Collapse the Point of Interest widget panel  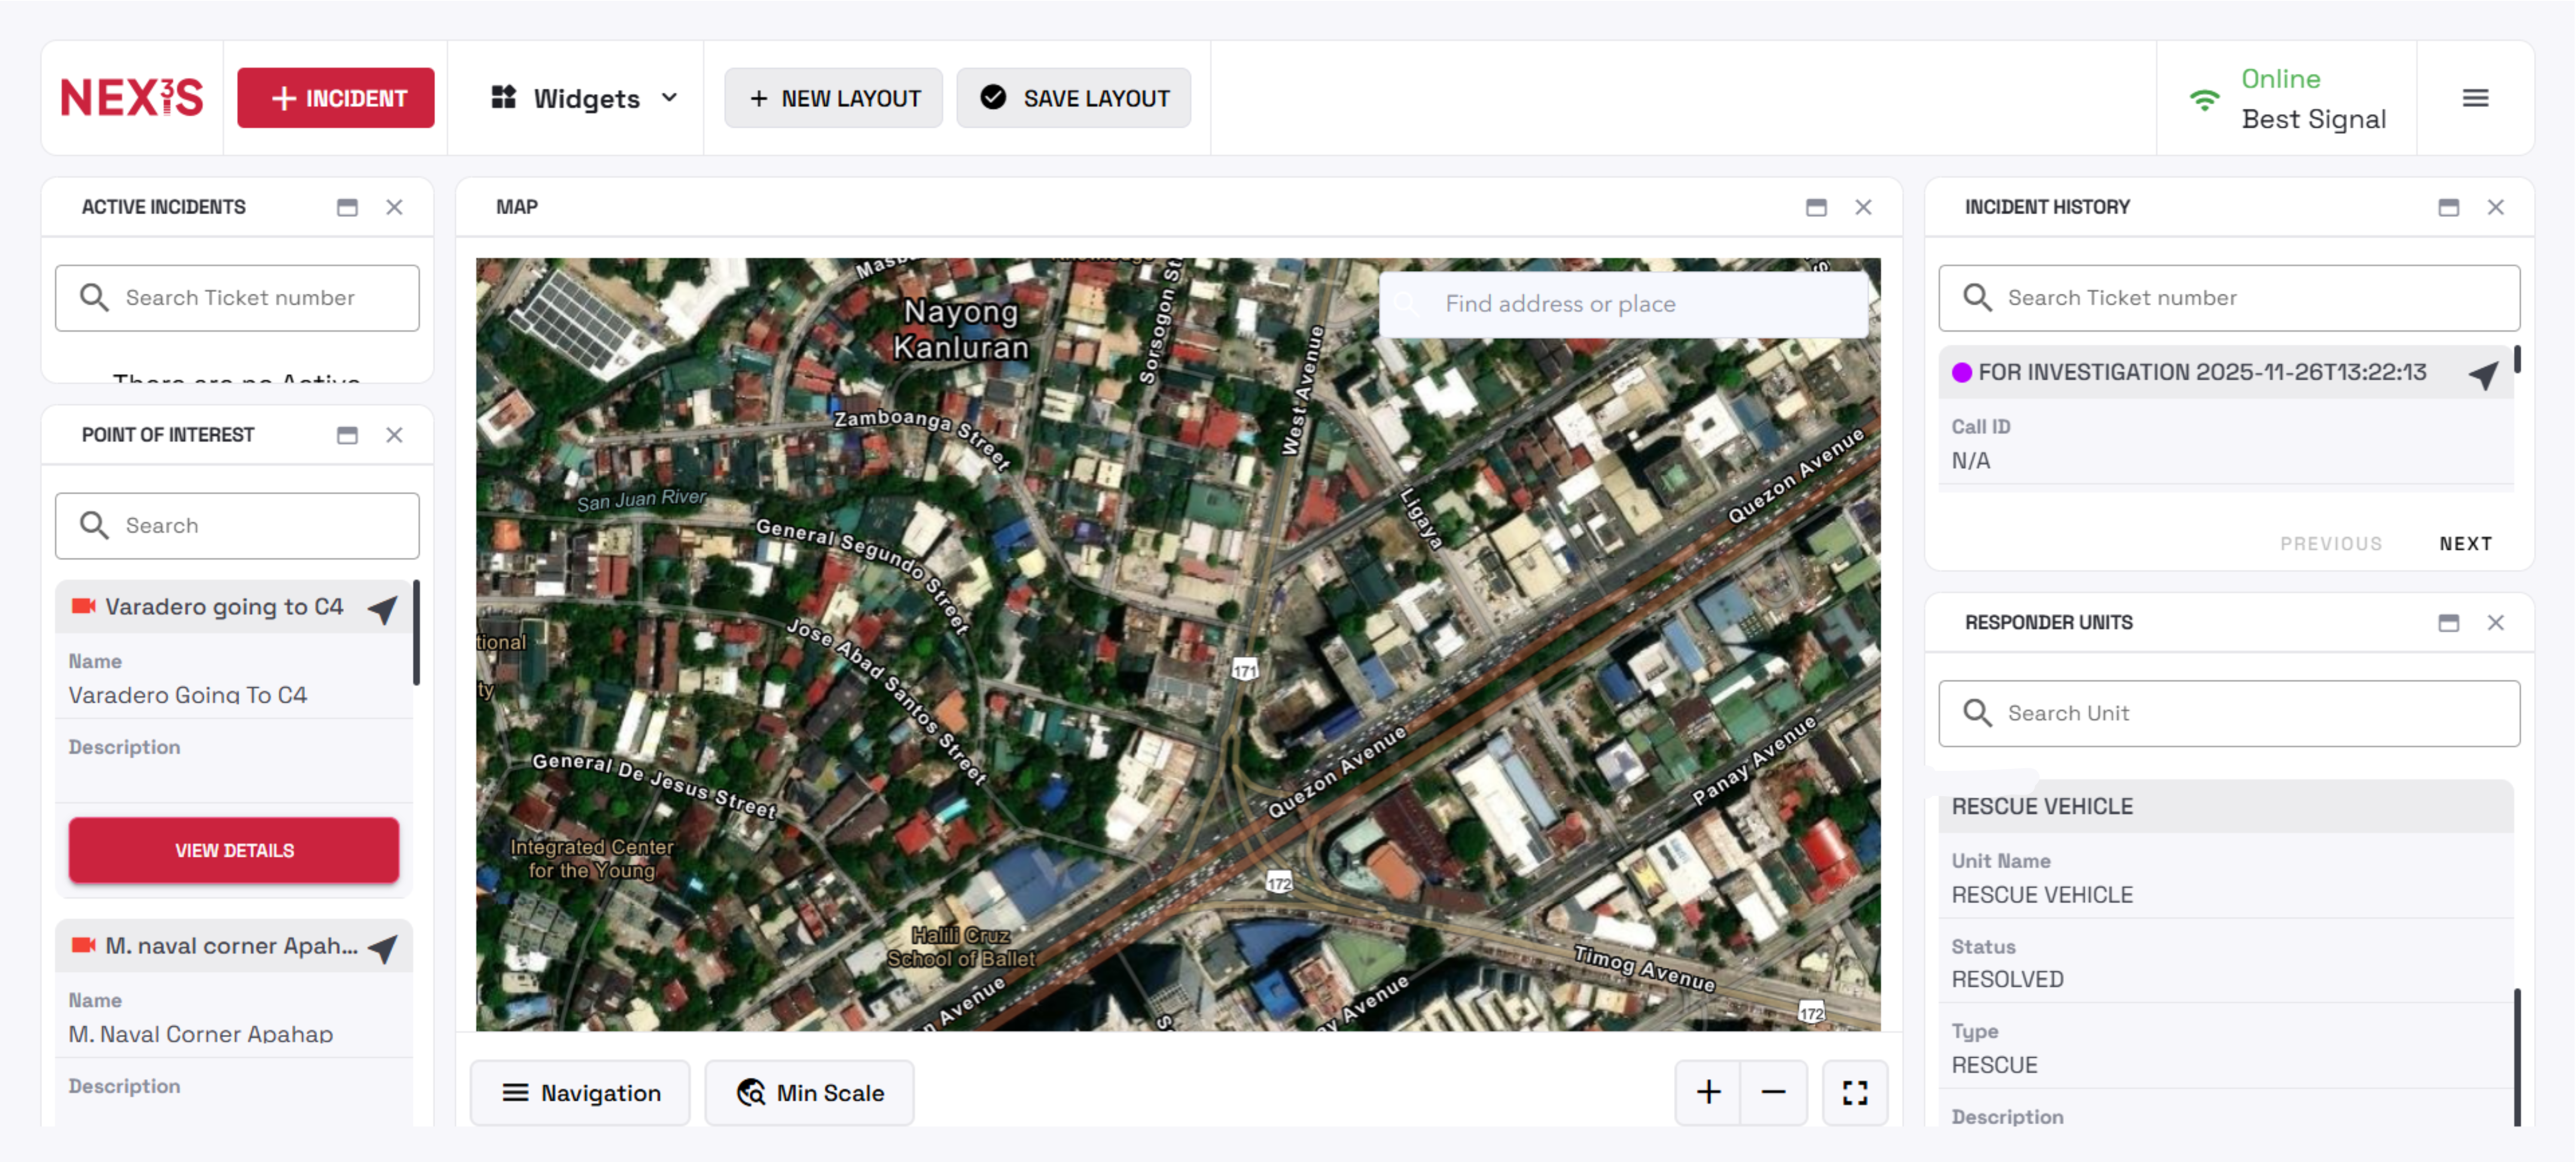[x=347, y=435]
